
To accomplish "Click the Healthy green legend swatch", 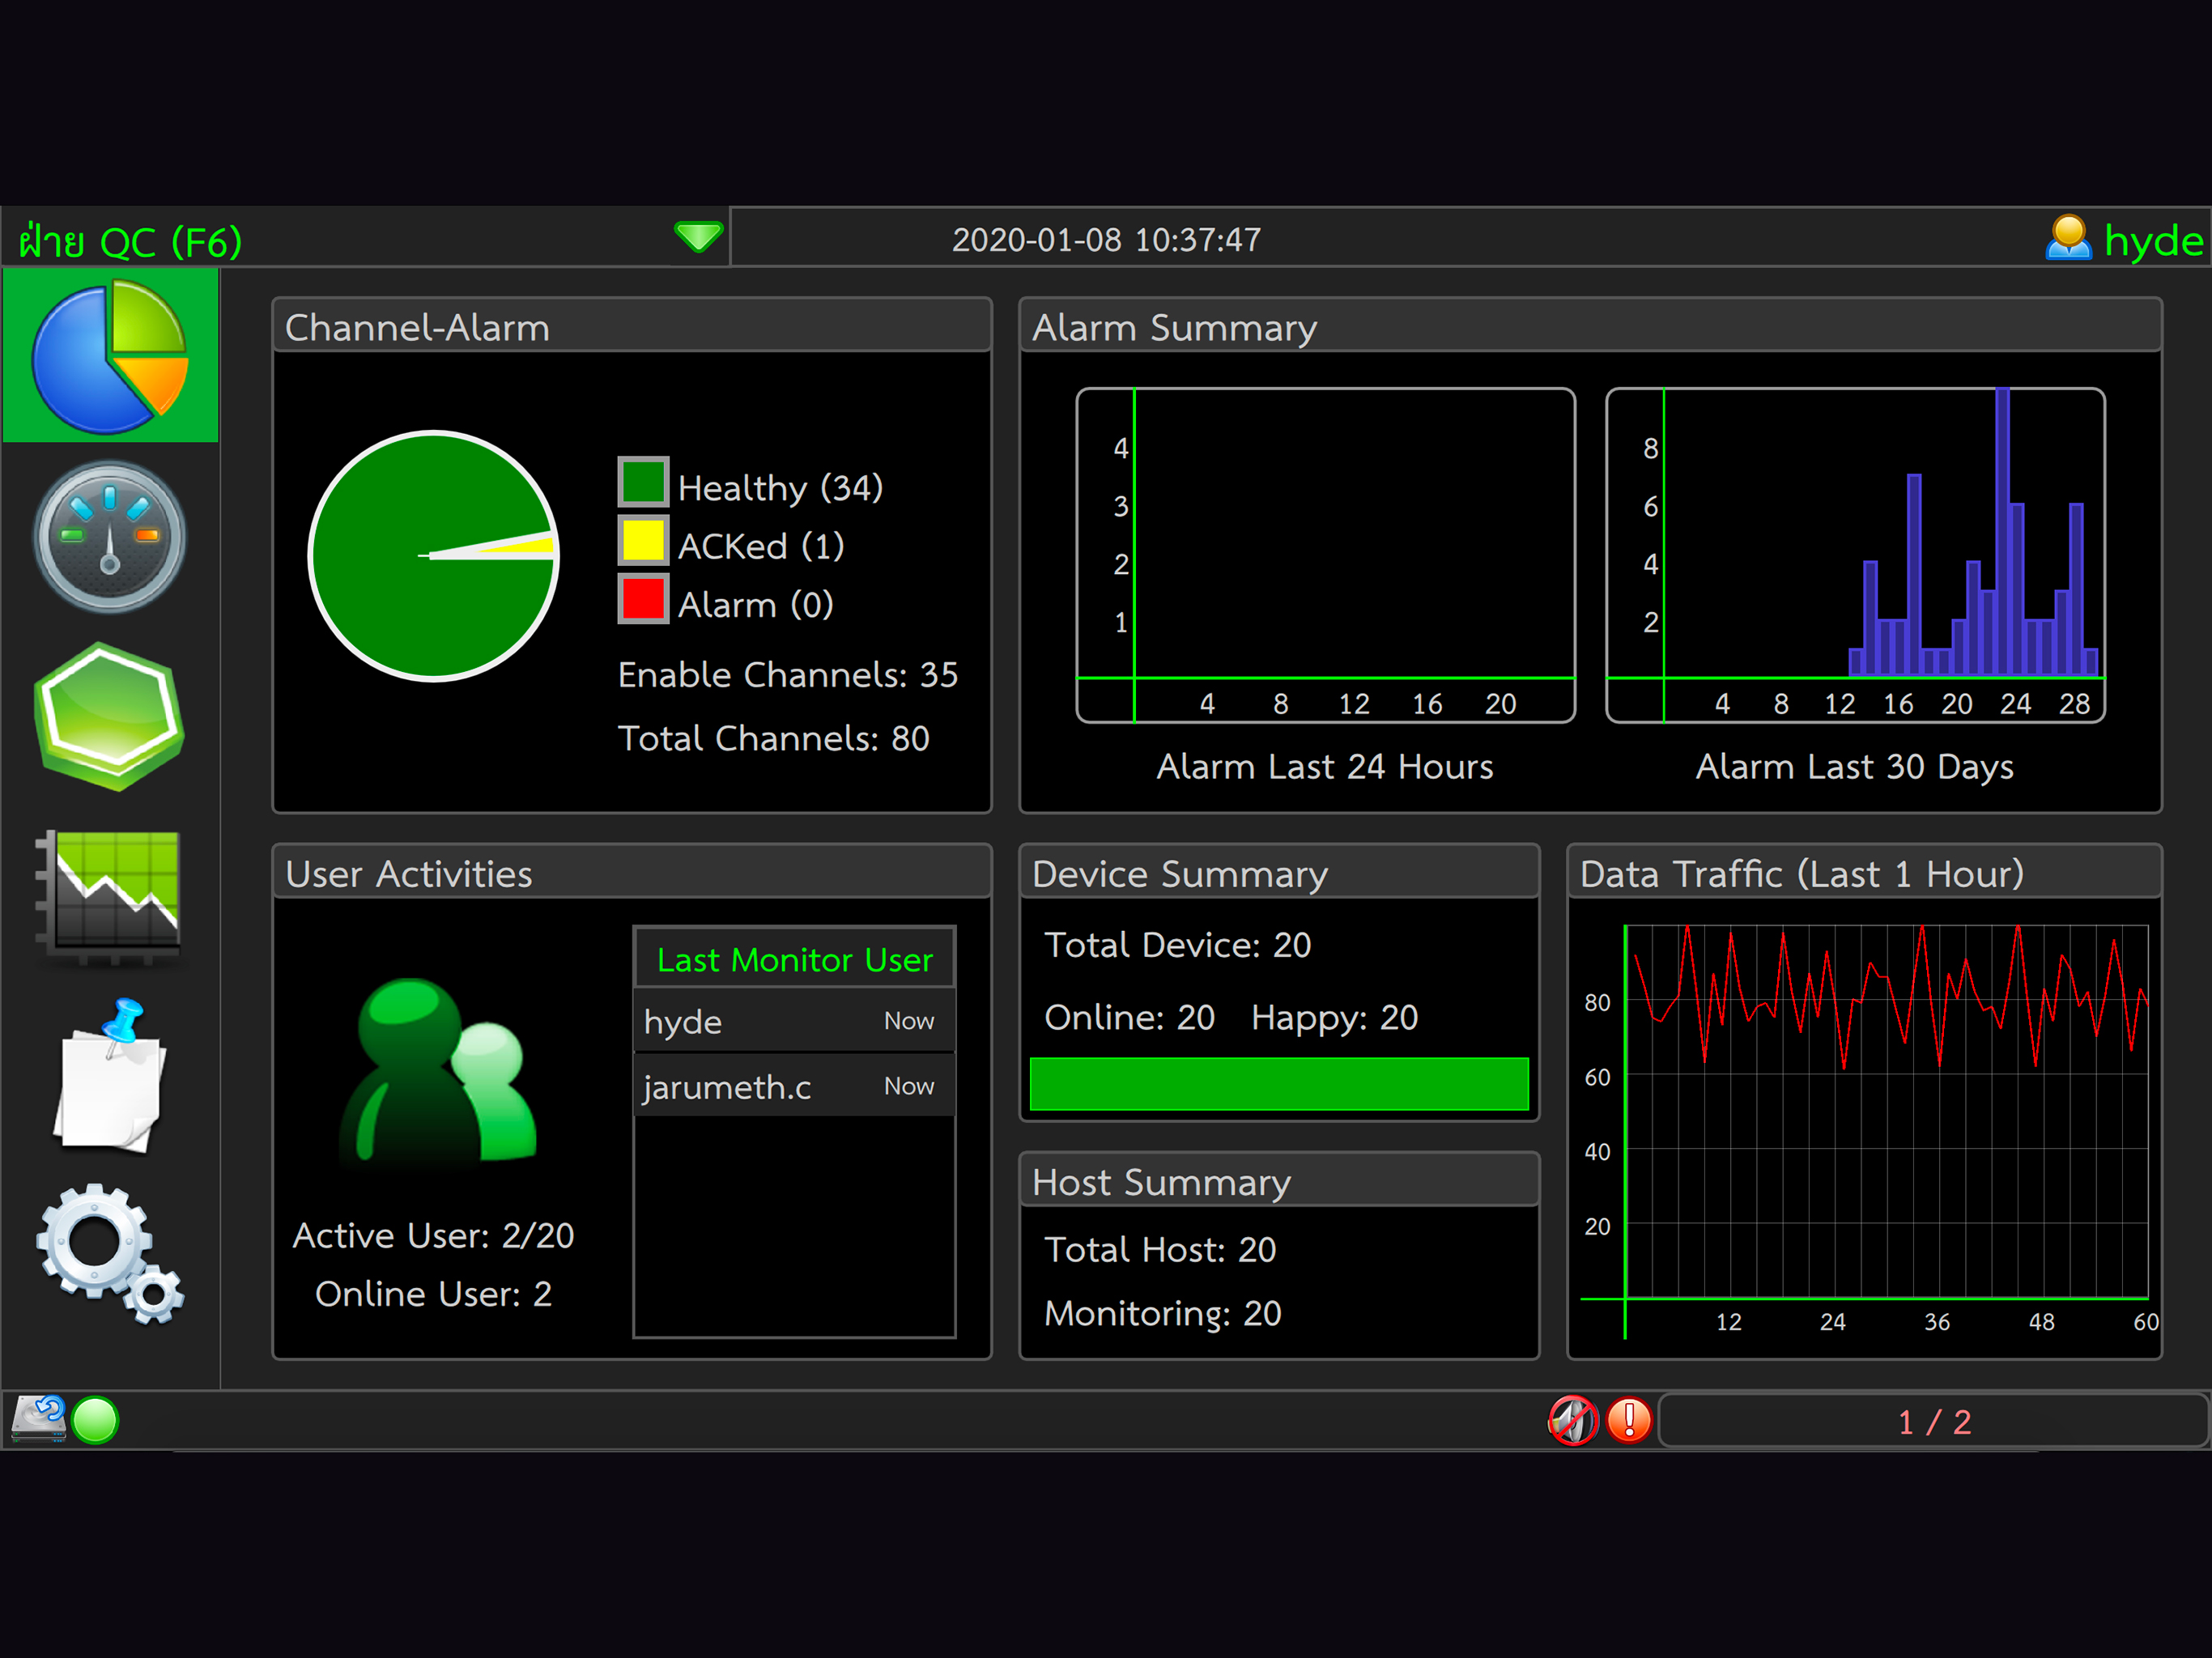I will pos(643,482).
